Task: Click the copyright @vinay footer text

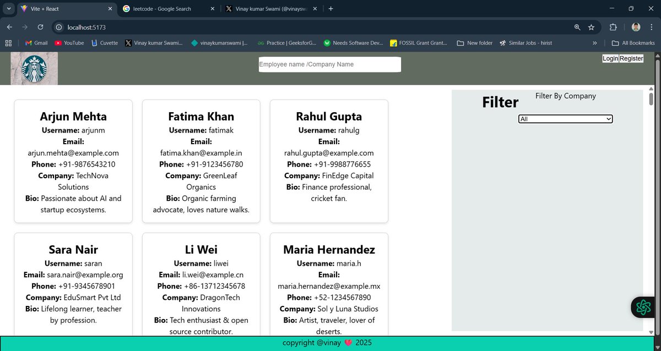Action: click(x=327, y=343)
